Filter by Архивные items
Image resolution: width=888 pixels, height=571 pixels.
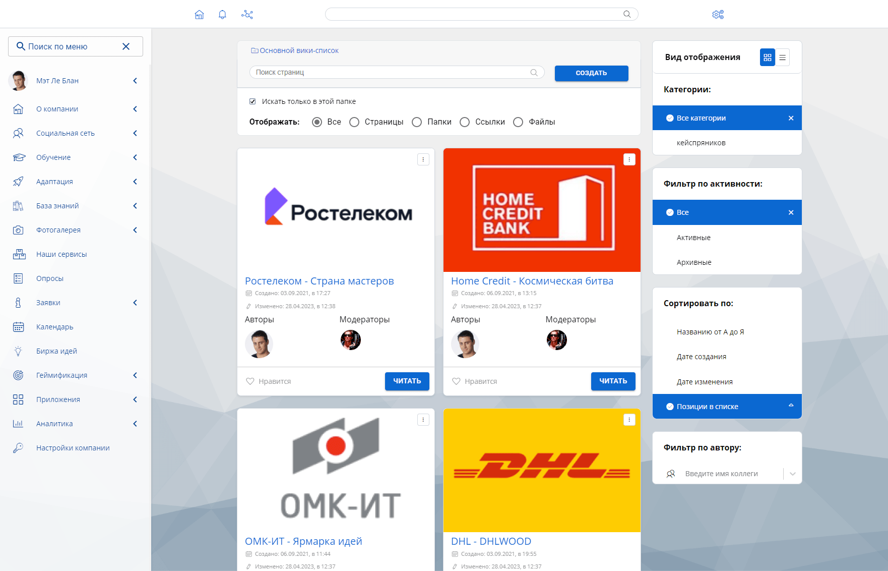point(727,262)
